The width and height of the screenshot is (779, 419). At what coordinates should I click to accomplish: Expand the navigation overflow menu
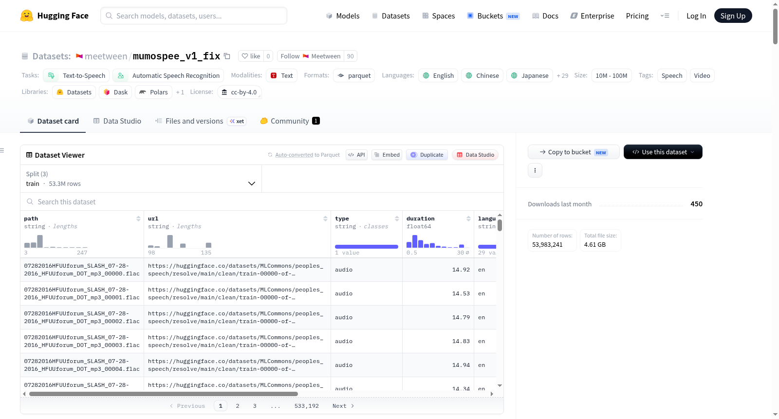(665, 16)
